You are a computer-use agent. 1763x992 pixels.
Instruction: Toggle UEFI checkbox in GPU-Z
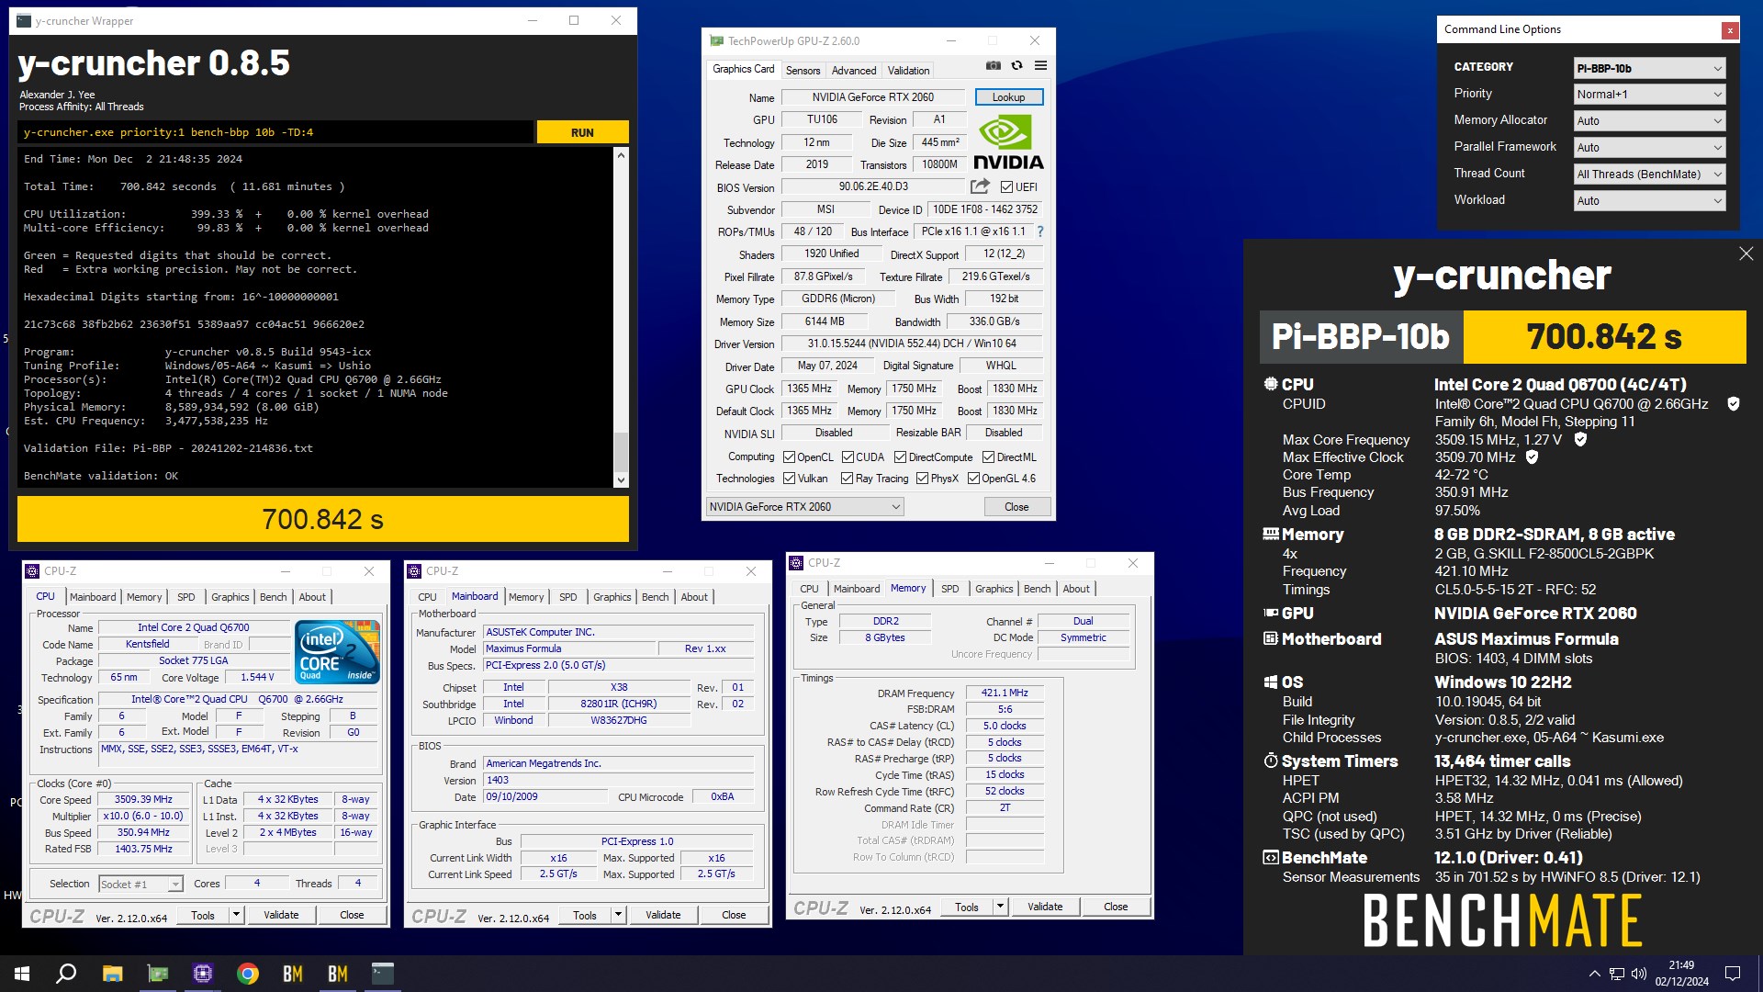[x=1006, y=187]
